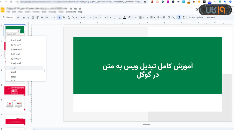Click Format options button

[x=196, y=17]
